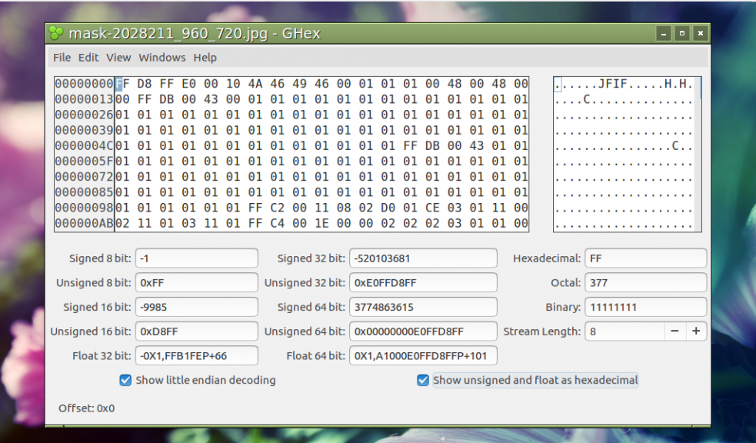The image size is (756, 443).
Task: Increase stream length with plus button
Action: (696, 331)
